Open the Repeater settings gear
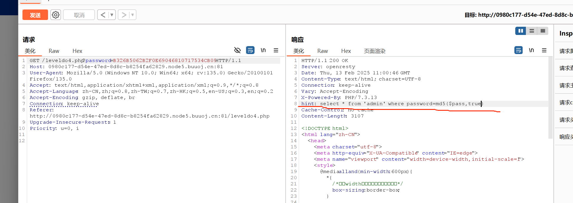The width and height of the screenshot is (573, 203). (55, 15)
